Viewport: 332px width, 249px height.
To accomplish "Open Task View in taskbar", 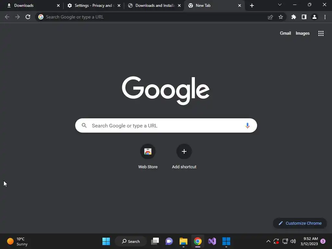I will (155, 241).
